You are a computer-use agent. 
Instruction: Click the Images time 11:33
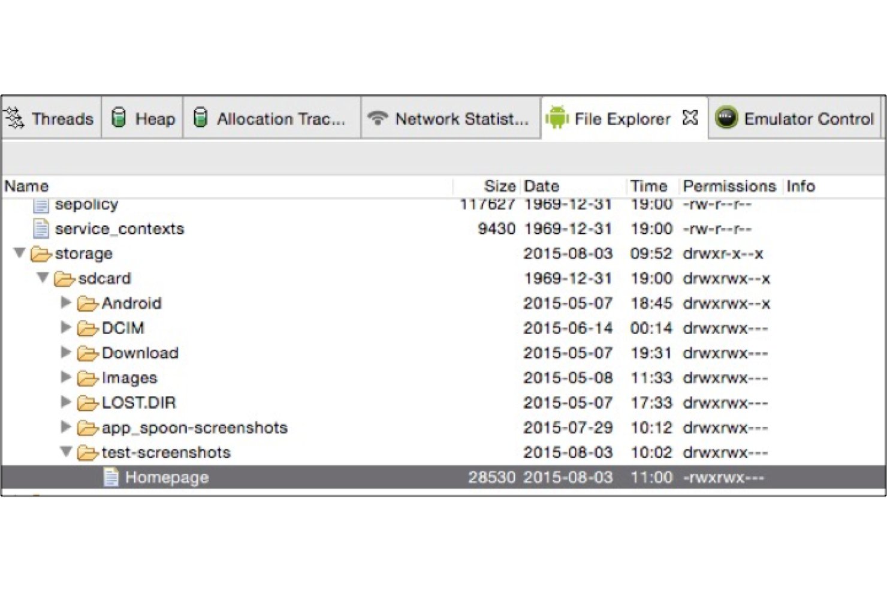651,378
